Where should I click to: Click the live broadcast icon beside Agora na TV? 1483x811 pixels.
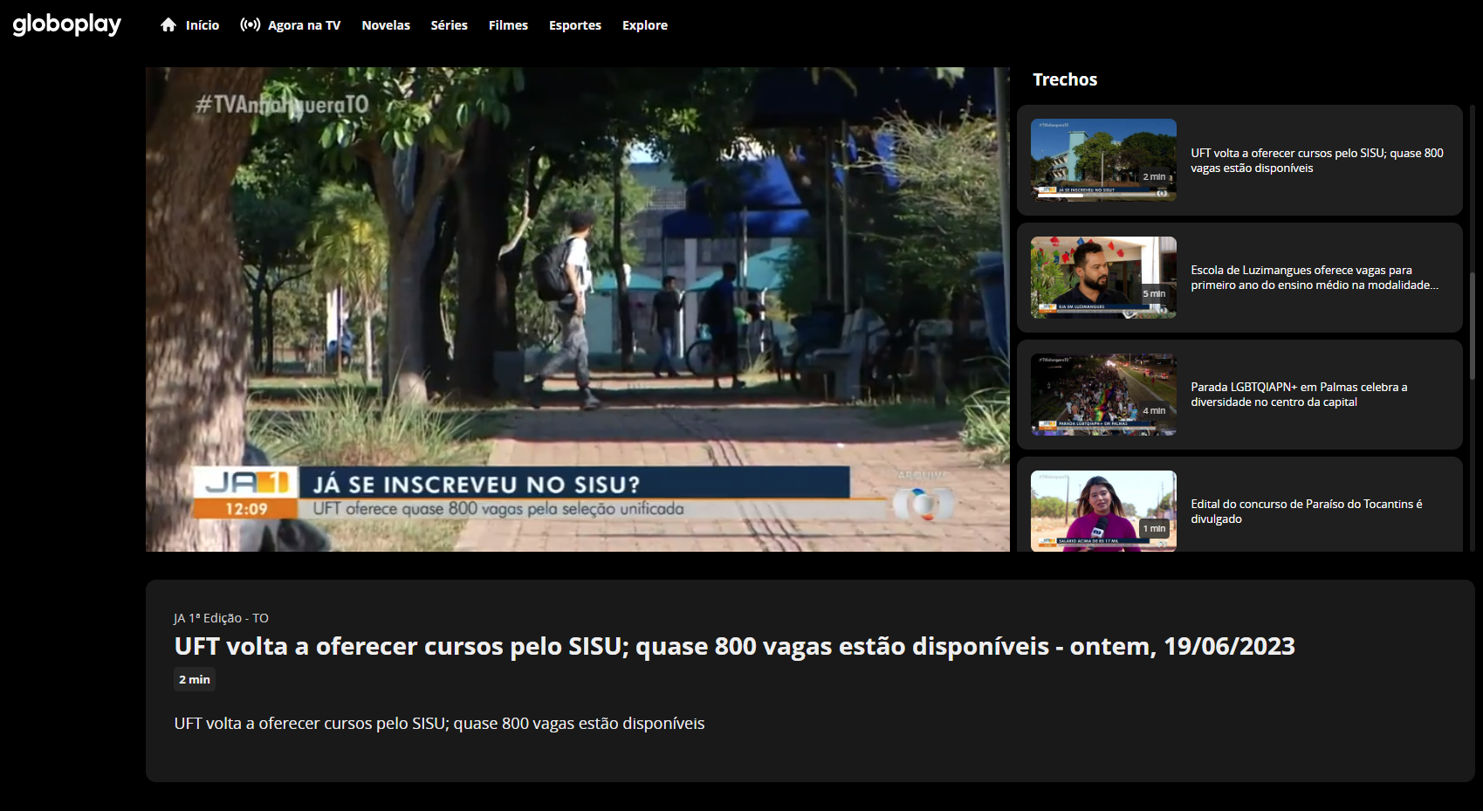tap(251, 24)
